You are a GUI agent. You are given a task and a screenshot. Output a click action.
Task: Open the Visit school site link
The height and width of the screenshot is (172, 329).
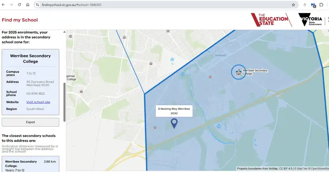point(38,102)
